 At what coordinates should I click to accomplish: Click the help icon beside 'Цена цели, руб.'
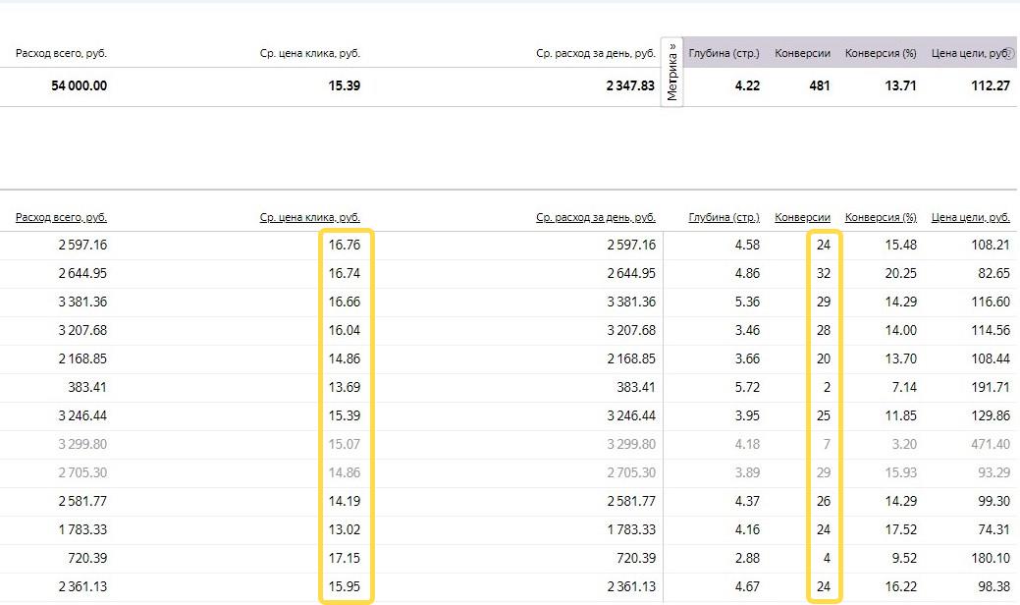point(1010,54)
